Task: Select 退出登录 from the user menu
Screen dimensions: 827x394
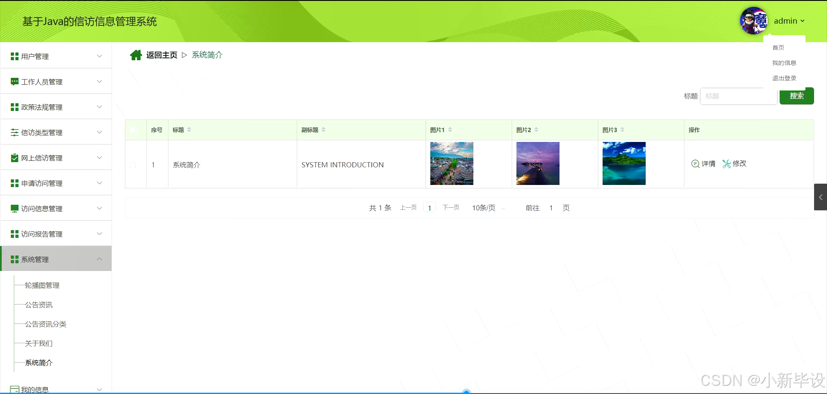Action: 784,78
